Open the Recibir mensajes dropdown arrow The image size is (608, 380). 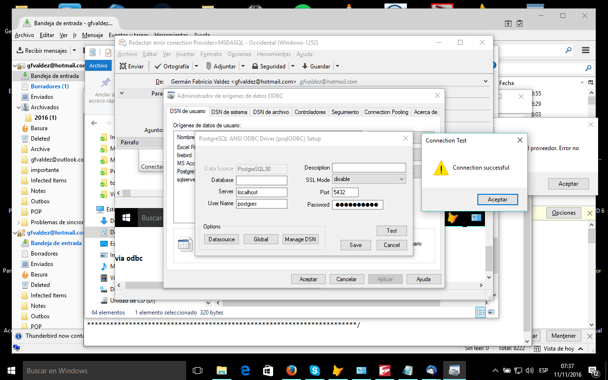pyautogui.click(x=74, y=50)
